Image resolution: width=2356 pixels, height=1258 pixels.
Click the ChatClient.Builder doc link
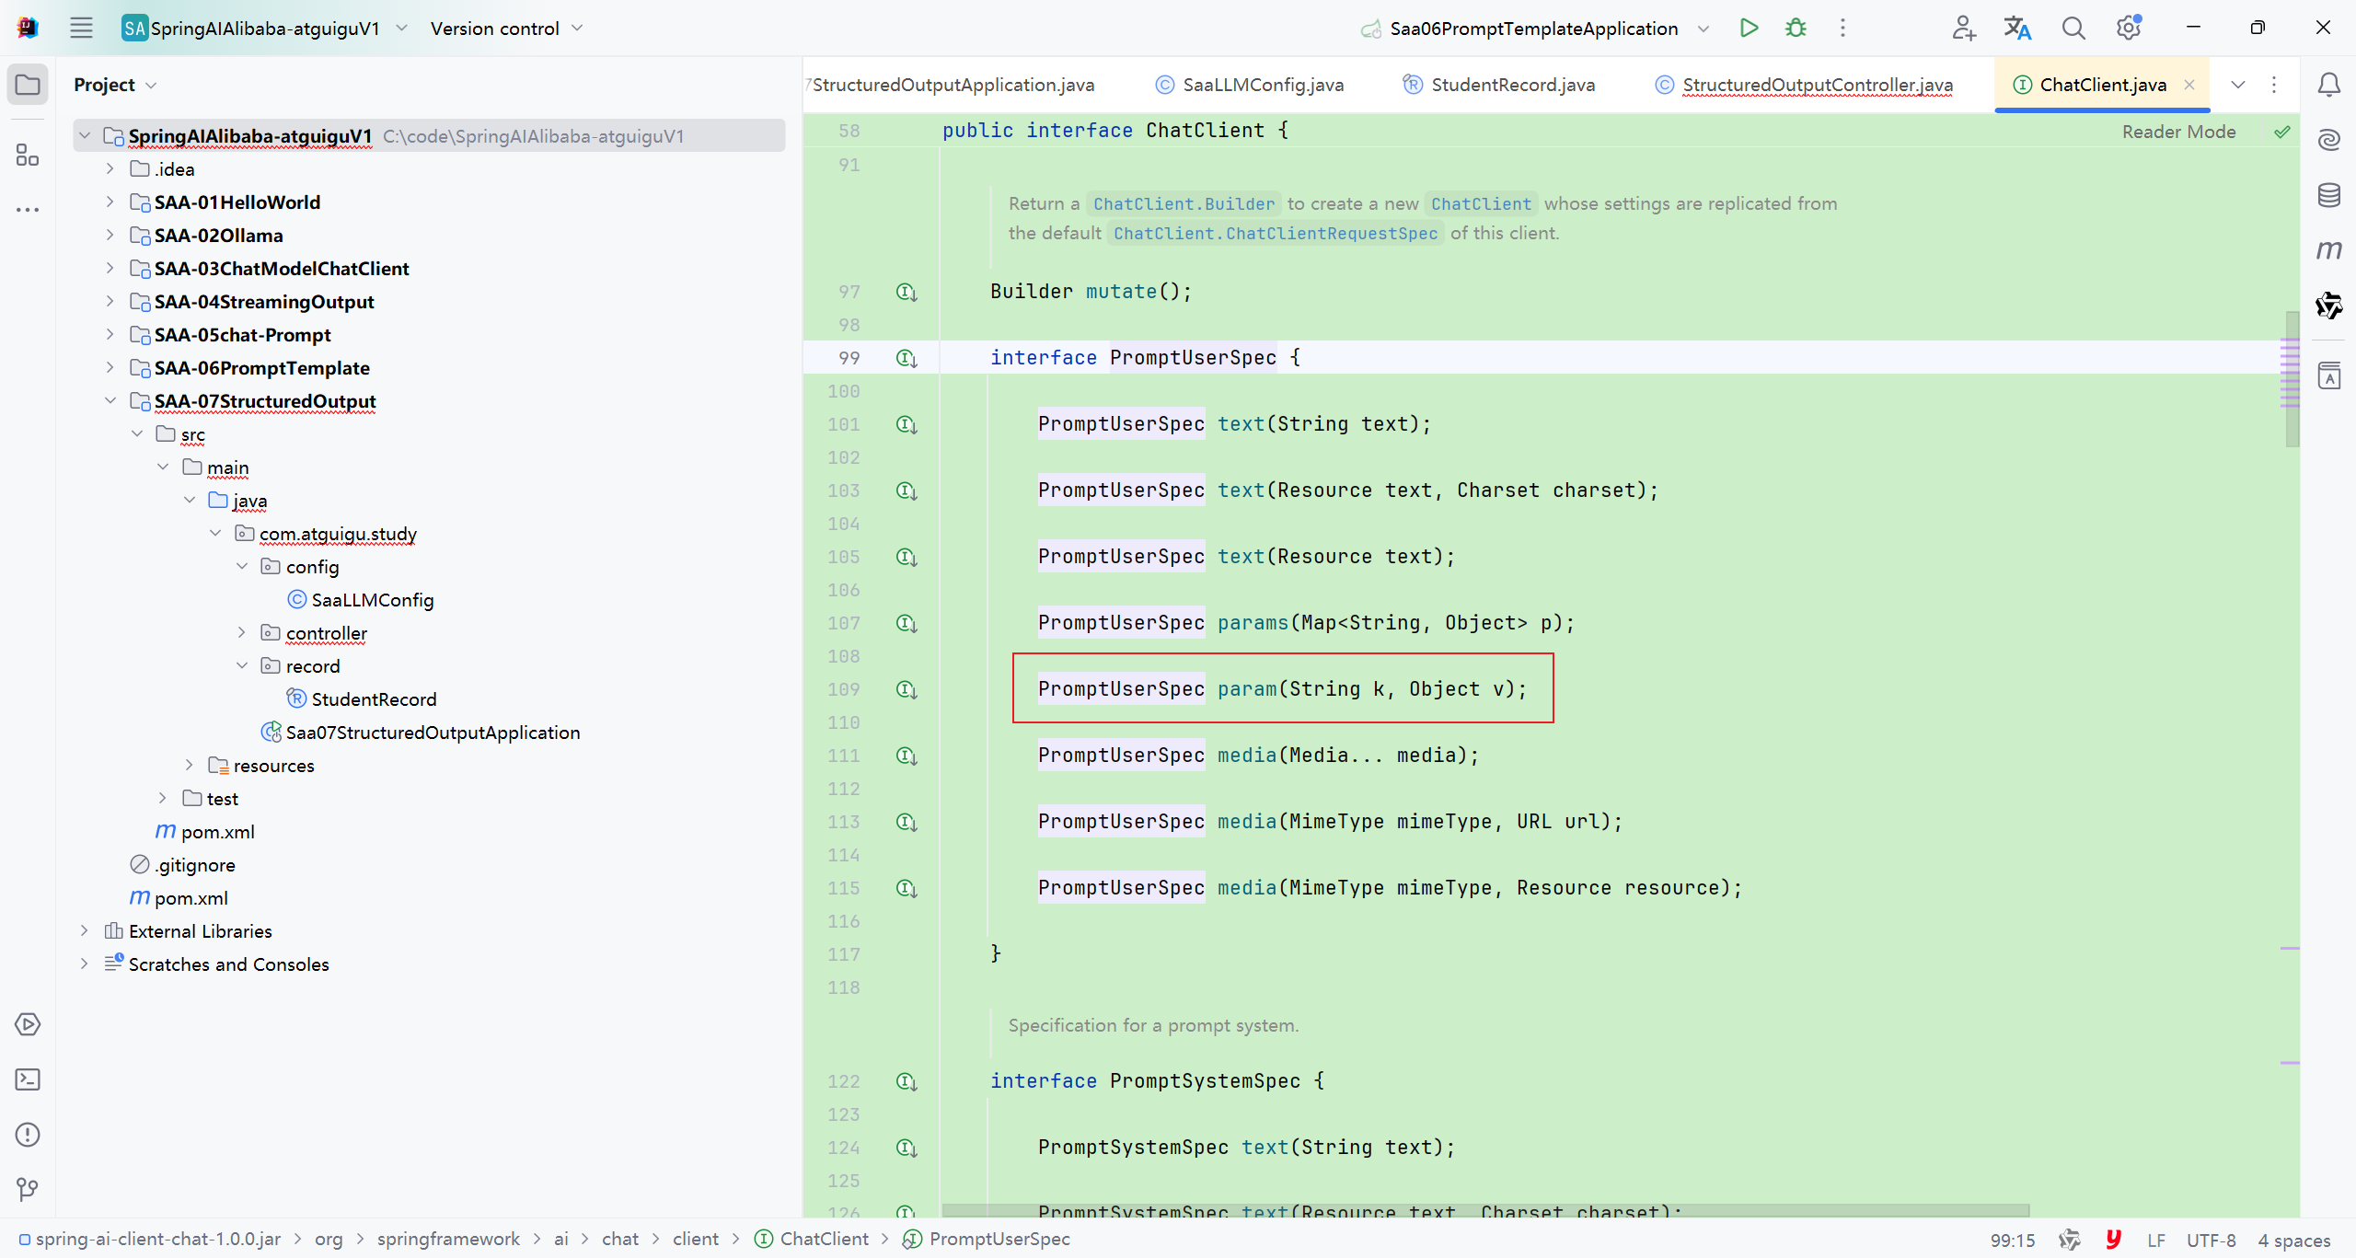point(1184,203)
